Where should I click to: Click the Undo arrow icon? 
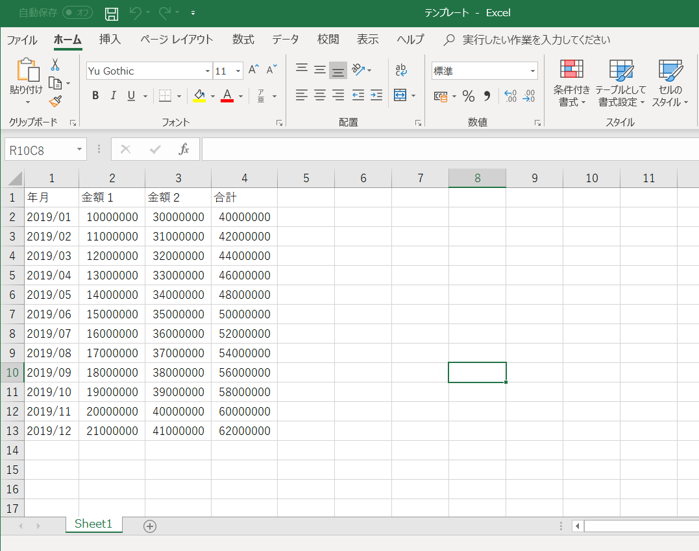[x=136, y=13]
